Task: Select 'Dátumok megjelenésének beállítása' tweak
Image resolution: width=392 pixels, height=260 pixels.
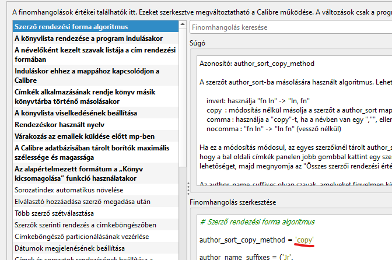Action: (x=96, y=248)
